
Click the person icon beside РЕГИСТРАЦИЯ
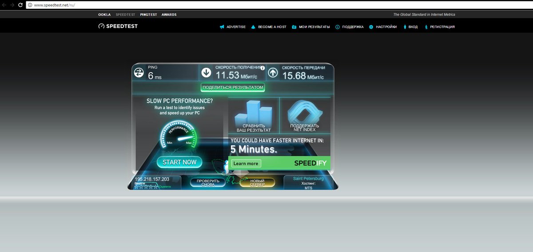point(426,27)
